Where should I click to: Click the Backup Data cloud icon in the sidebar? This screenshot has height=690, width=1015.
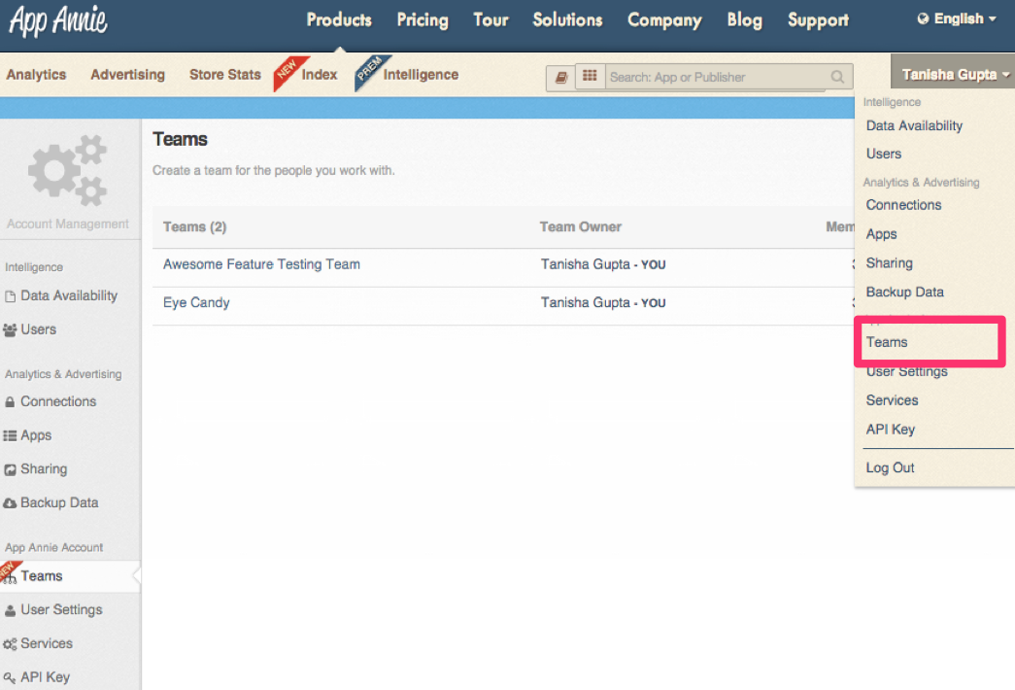(x=10, y=503)
